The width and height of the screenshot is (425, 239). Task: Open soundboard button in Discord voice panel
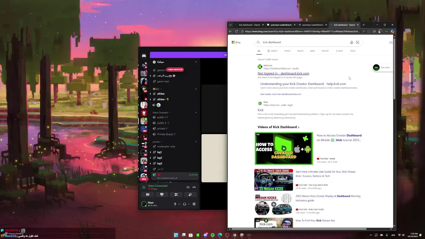[190, 195]
